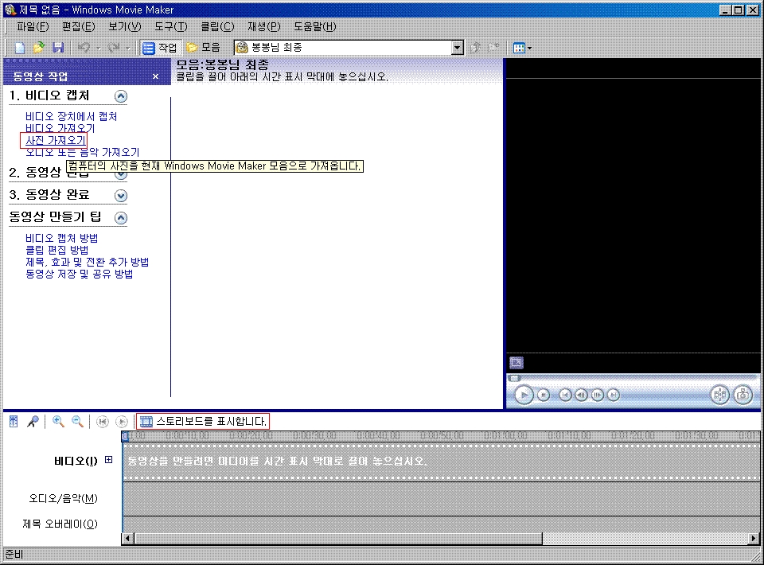Click the set audio levels icon
764x565 pixels.
(14, 421)
